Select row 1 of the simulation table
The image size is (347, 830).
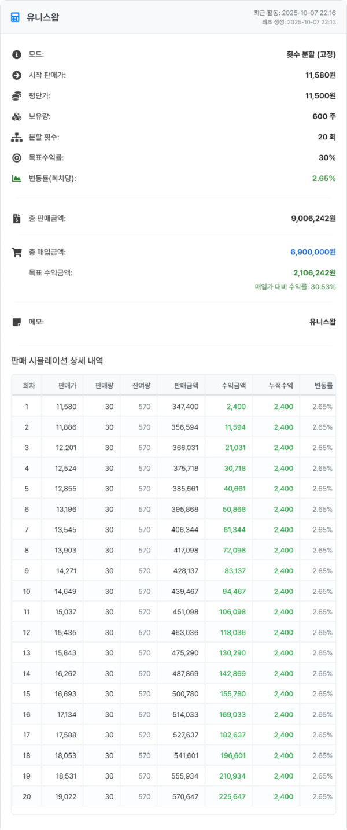(173, 405)
